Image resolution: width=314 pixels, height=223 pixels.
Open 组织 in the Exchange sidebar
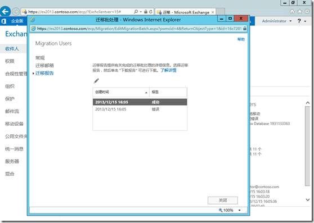[x=10, y=87]
